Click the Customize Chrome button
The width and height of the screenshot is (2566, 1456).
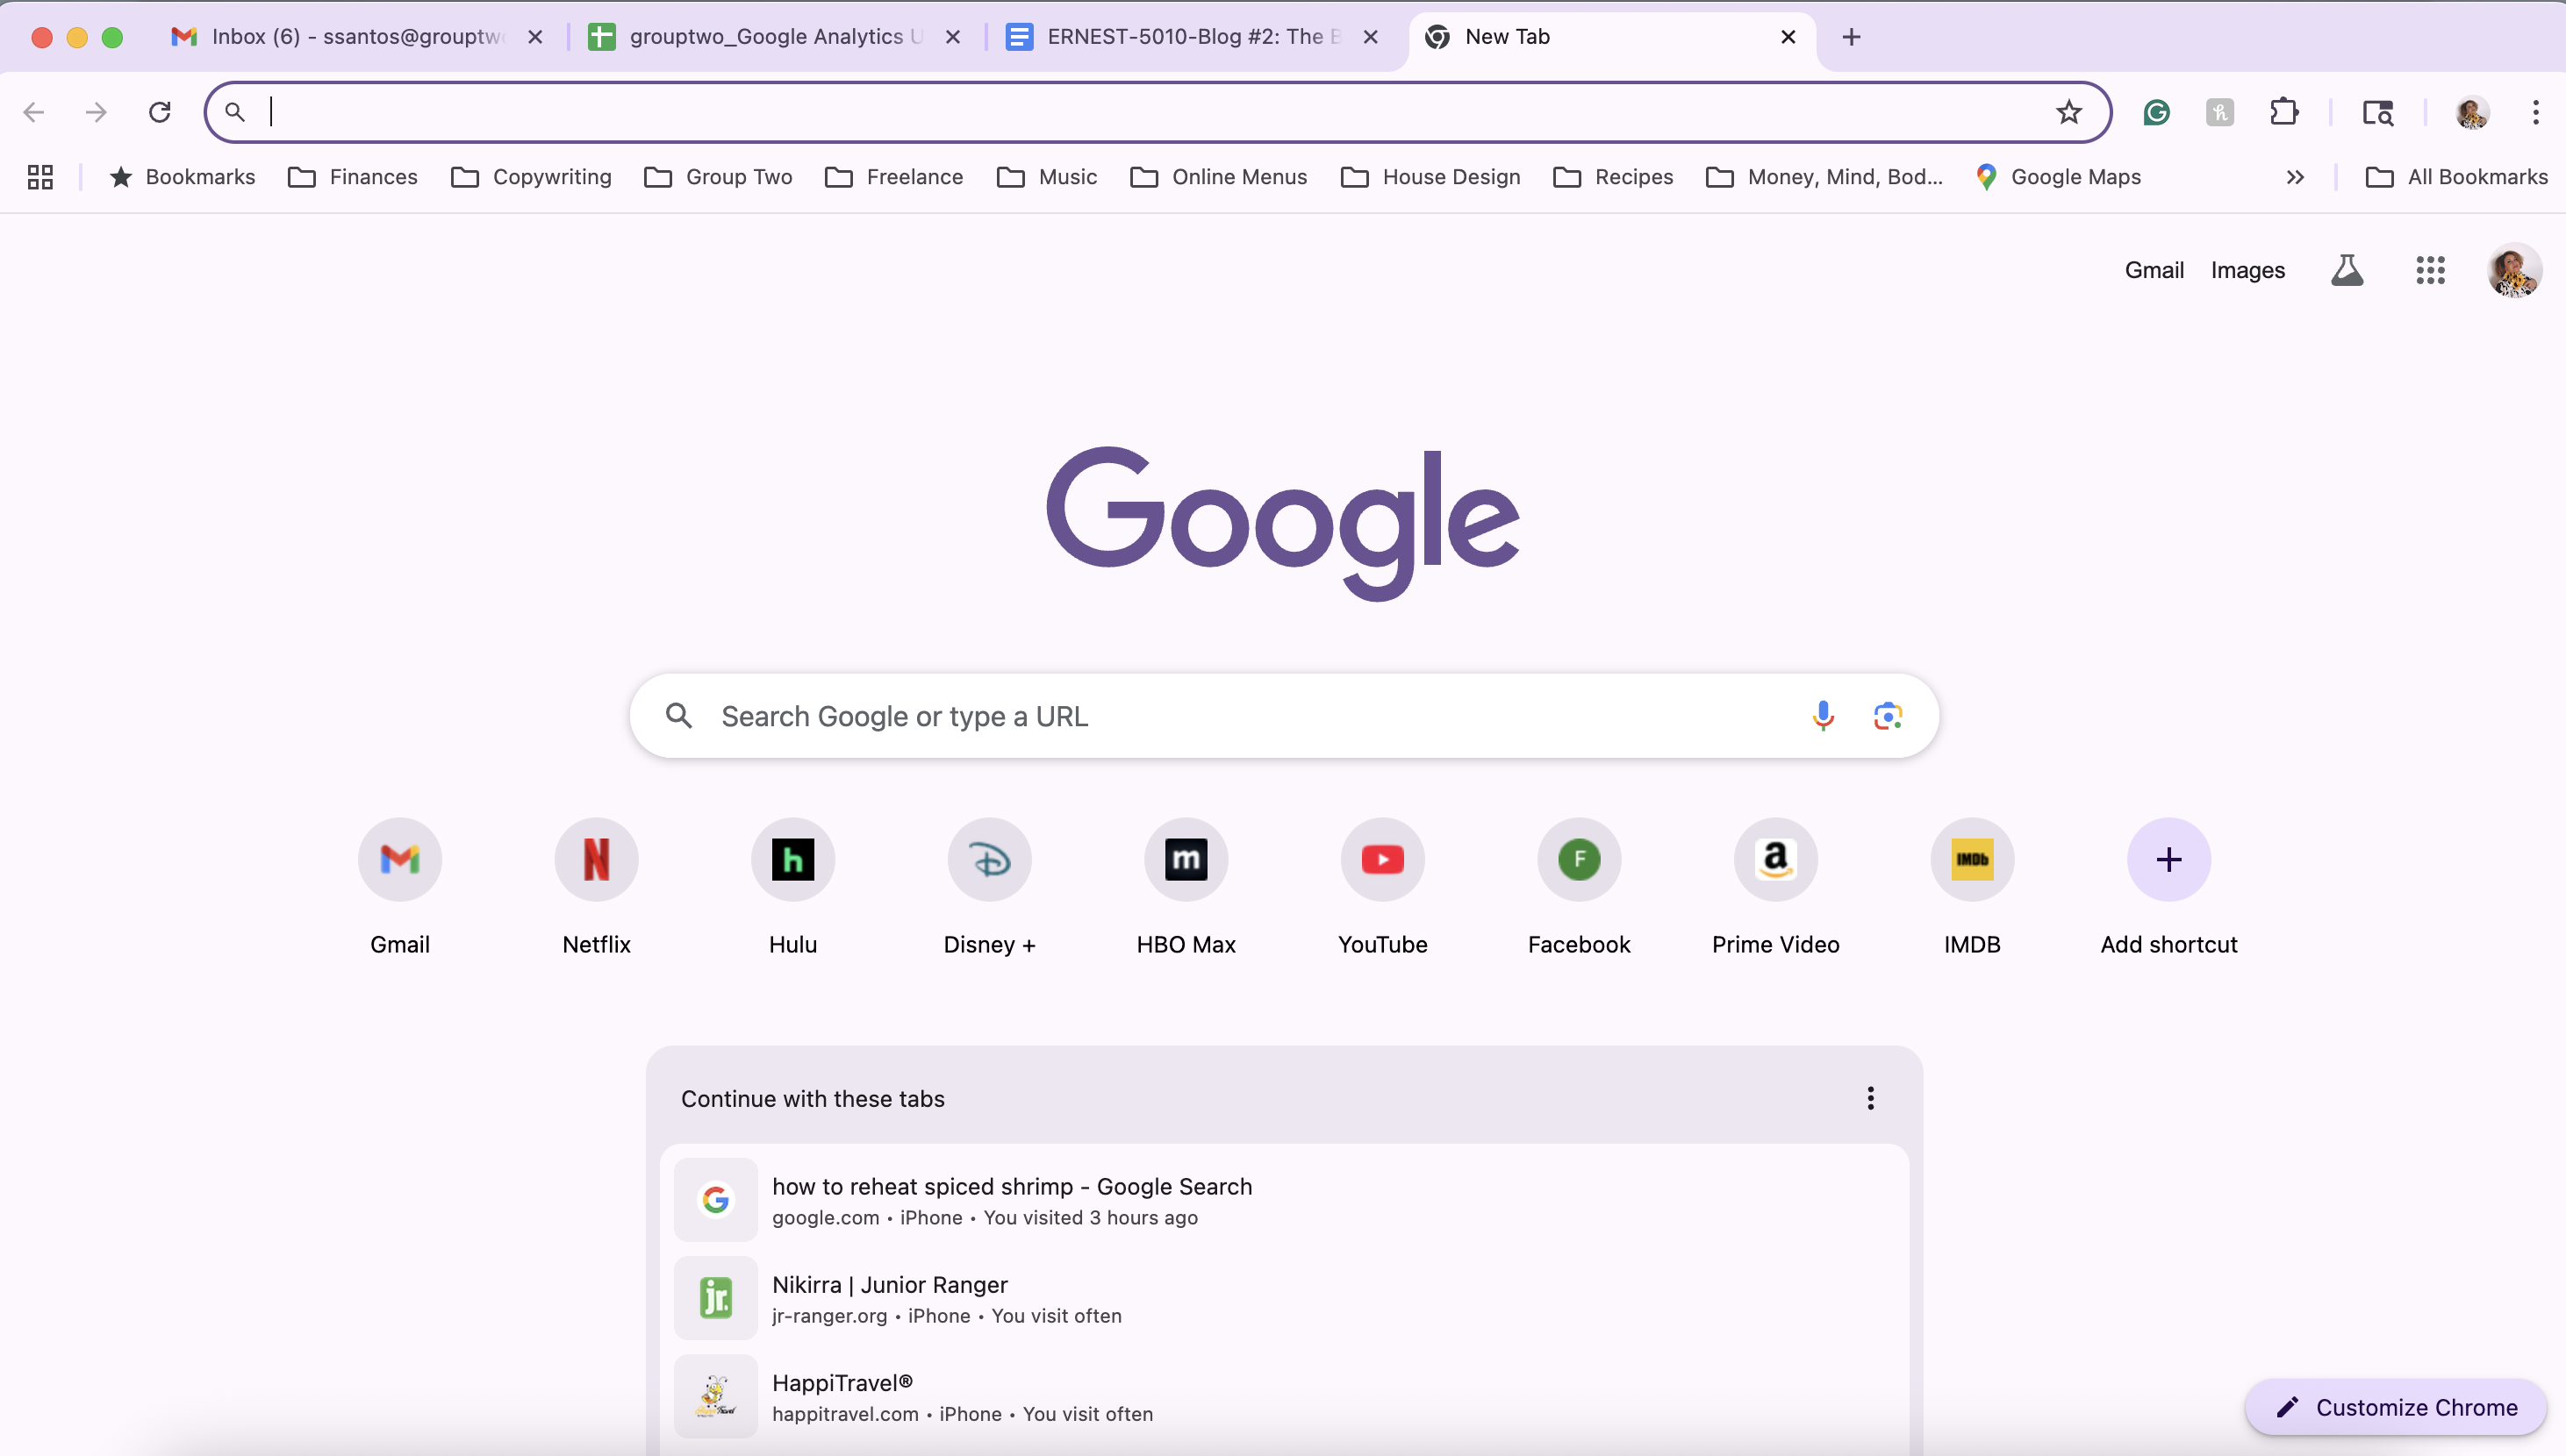click(x=2396, y=1407)
